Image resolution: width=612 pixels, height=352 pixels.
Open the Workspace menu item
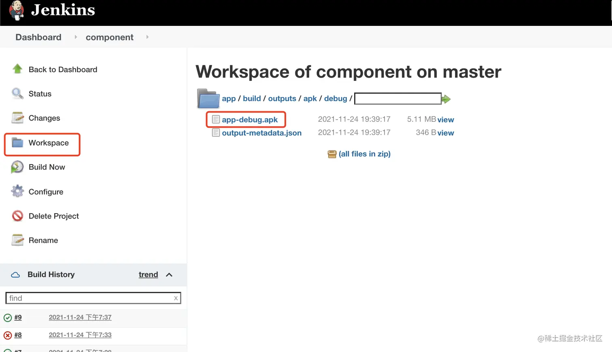49,143
